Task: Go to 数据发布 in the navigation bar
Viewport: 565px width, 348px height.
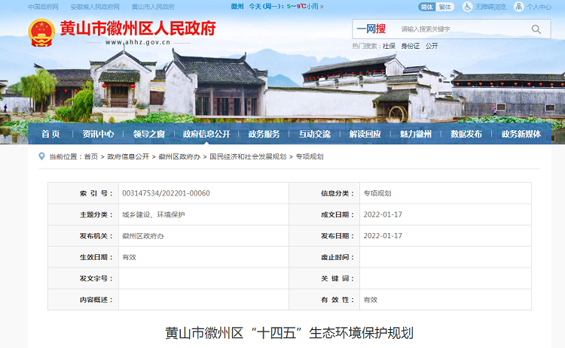Action: click(x=466, y=134)
